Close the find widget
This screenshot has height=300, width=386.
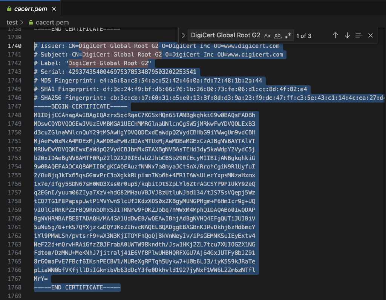(x=370, y=36)
